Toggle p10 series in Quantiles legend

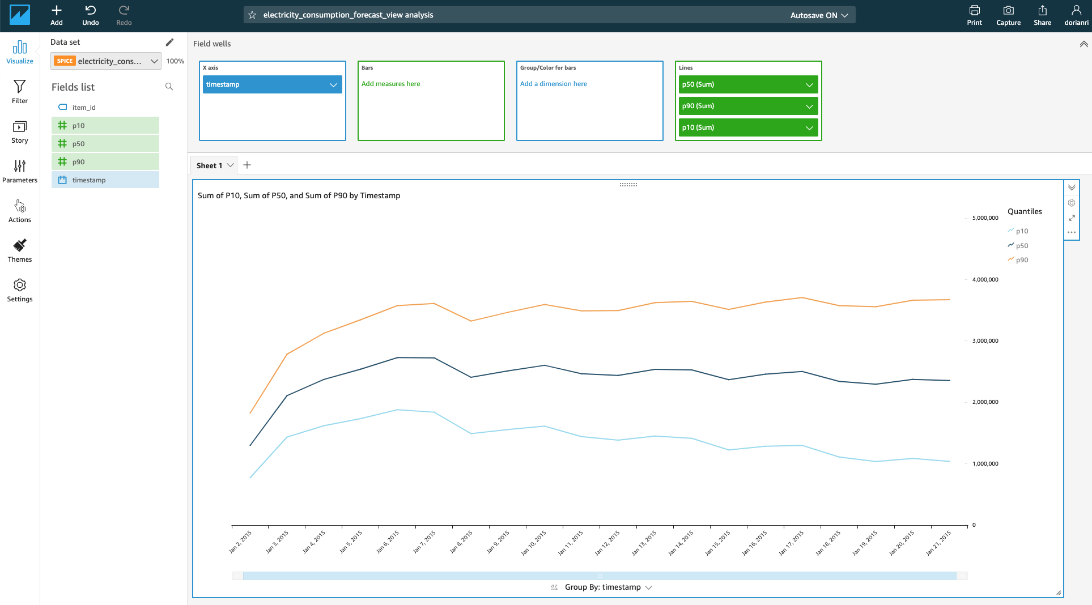[1021, 231]
